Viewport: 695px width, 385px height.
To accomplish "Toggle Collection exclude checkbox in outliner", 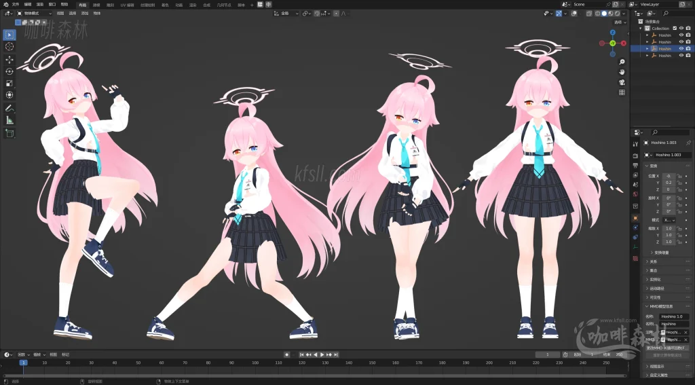I will tap(675, 28).
